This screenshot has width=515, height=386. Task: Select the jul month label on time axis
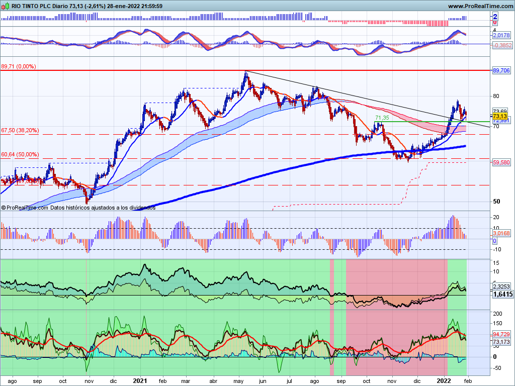coord(289,381)
